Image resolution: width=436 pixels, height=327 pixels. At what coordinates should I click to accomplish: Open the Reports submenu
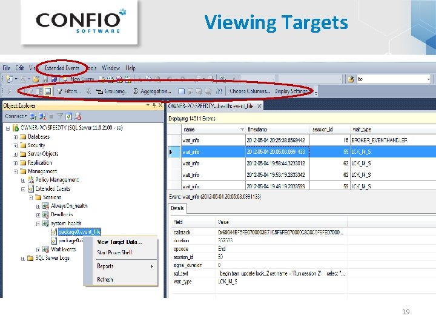[125, 266]
